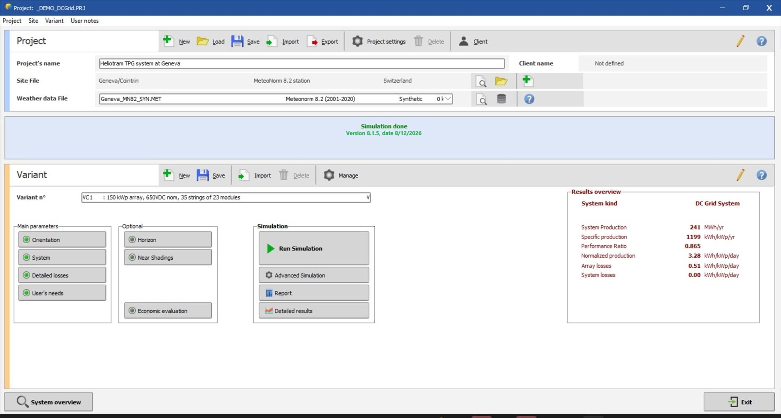Click the 'Geneva/Cointrin' site name

(118, 81)
